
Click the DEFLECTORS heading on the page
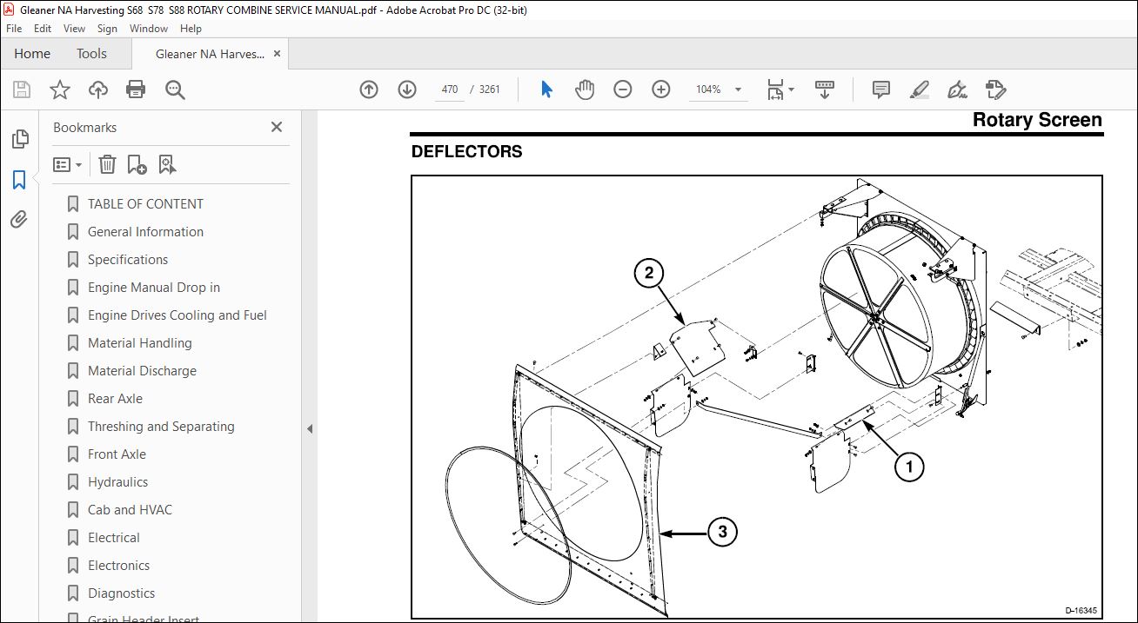click(466, 152)
